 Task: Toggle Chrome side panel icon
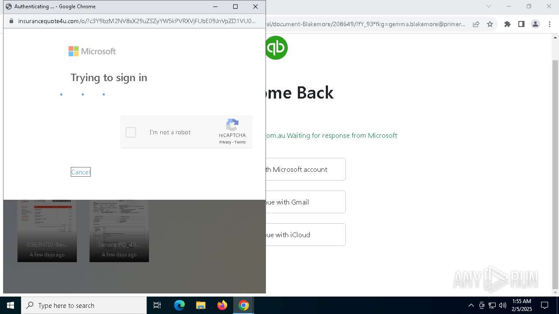[521, 24]
